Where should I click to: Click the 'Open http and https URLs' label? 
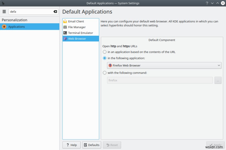[x=120, y=46]
